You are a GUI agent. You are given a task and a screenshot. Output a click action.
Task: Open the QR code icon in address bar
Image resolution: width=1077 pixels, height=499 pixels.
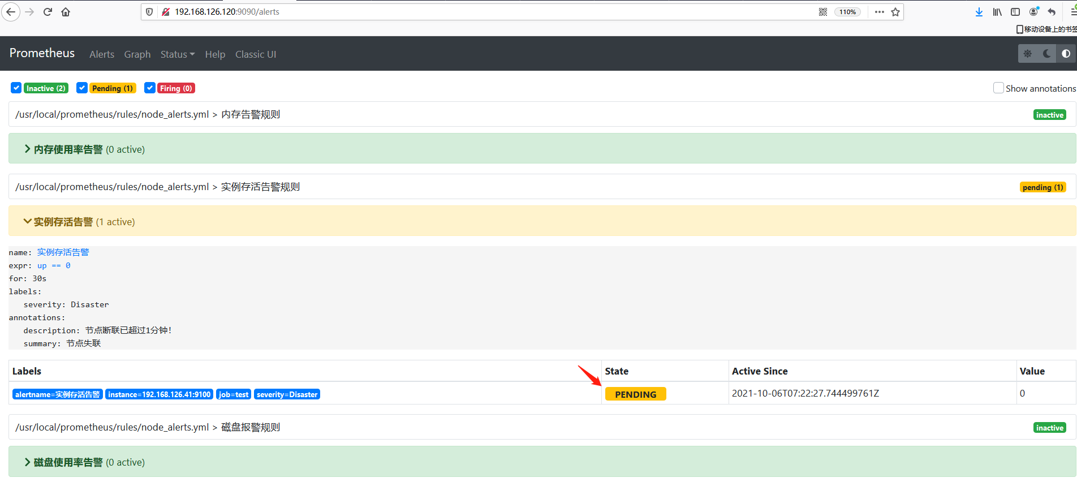(x=823, y=12)
